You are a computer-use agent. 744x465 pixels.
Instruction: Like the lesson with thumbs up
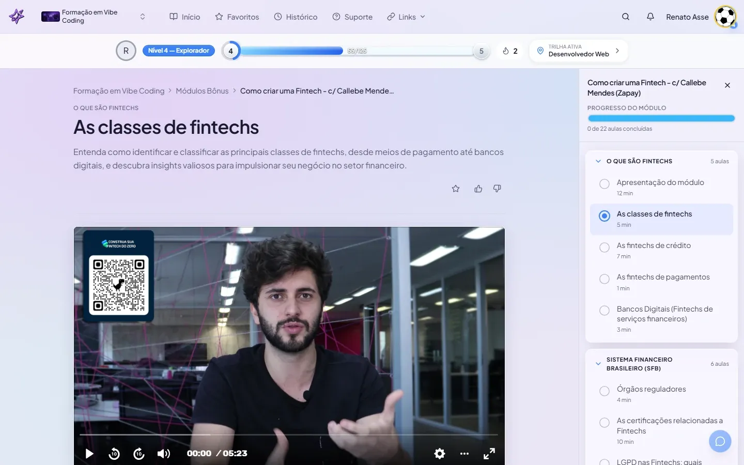(478, 189)
